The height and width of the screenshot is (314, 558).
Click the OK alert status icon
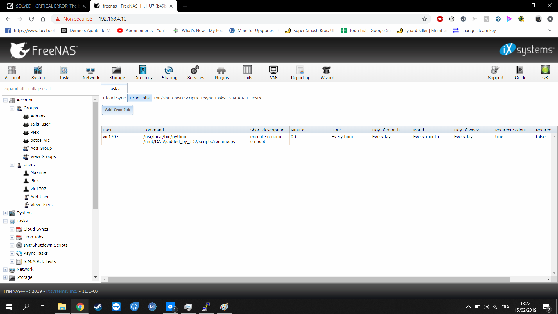(x=545, y=73)
